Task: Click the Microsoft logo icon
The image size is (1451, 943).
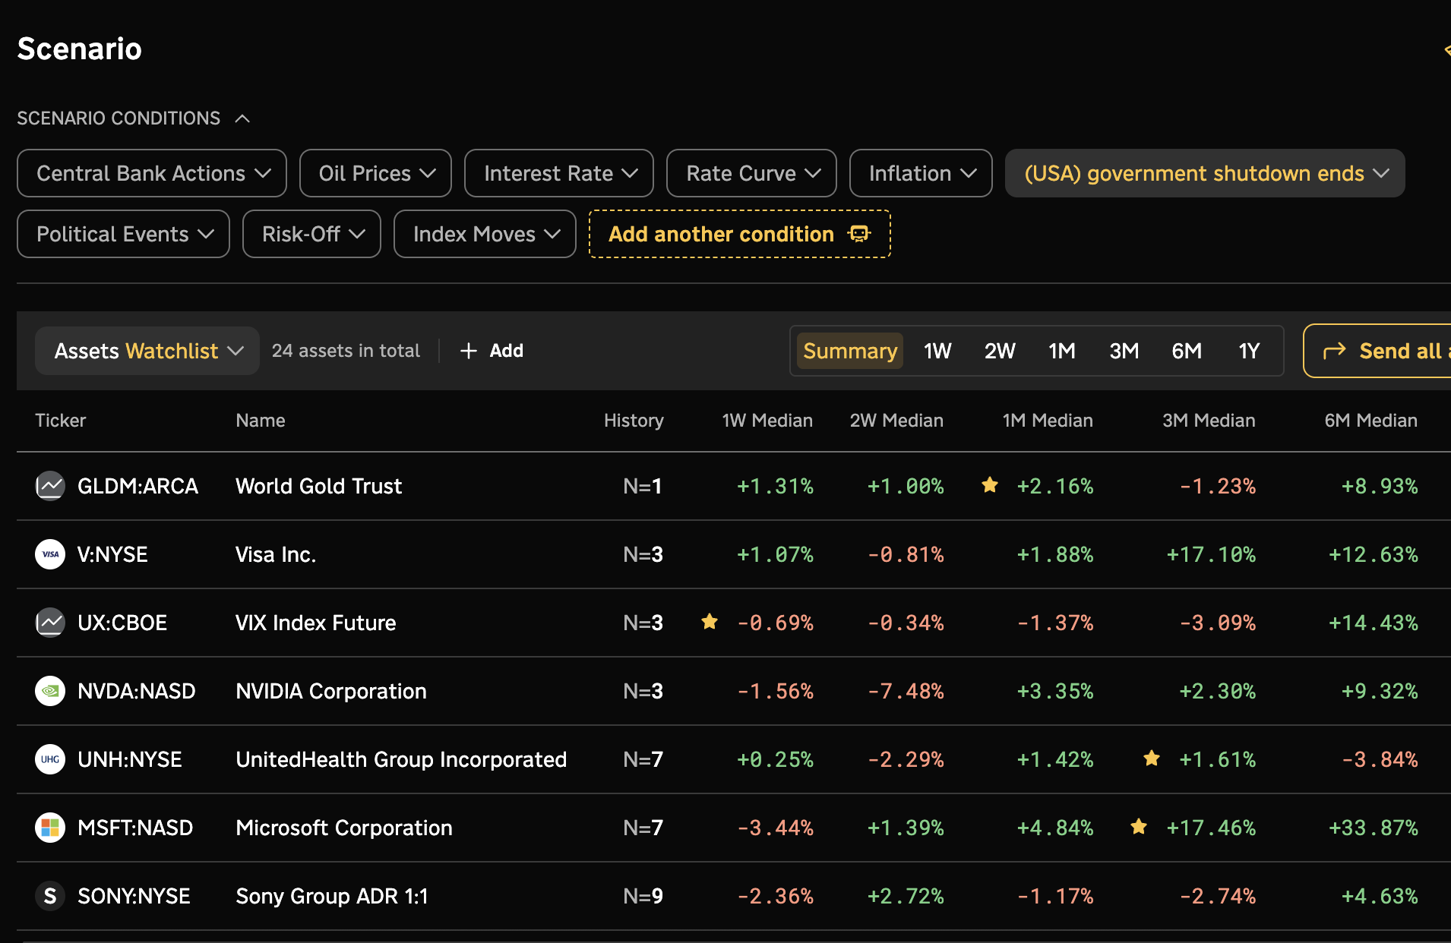Action: point(50,828)
